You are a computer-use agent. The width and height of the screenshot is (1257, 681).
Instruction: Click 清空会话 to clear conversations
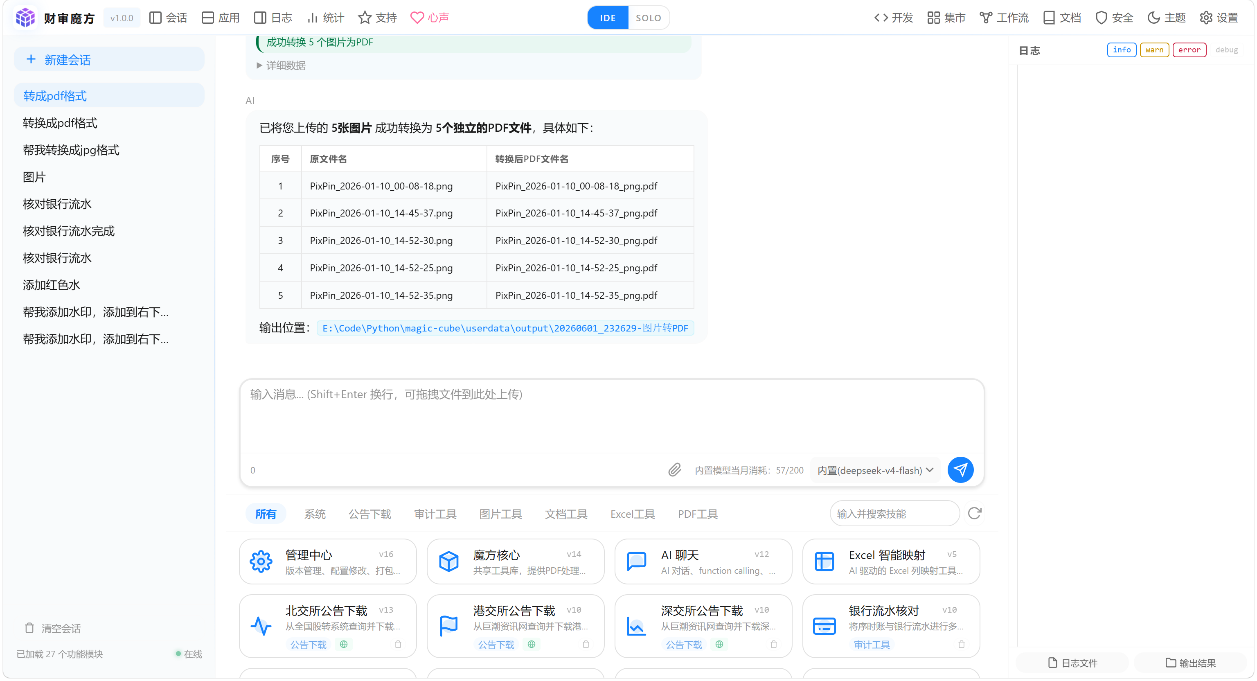53,628
